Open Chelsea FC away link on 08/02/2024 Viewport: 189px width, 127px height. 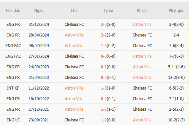pos(142,46)
